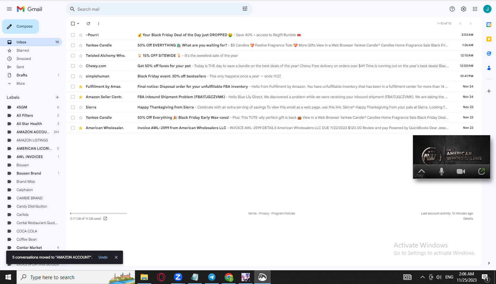
Task: Select the simplehuman email checkbox
Action: coord(73,76)
